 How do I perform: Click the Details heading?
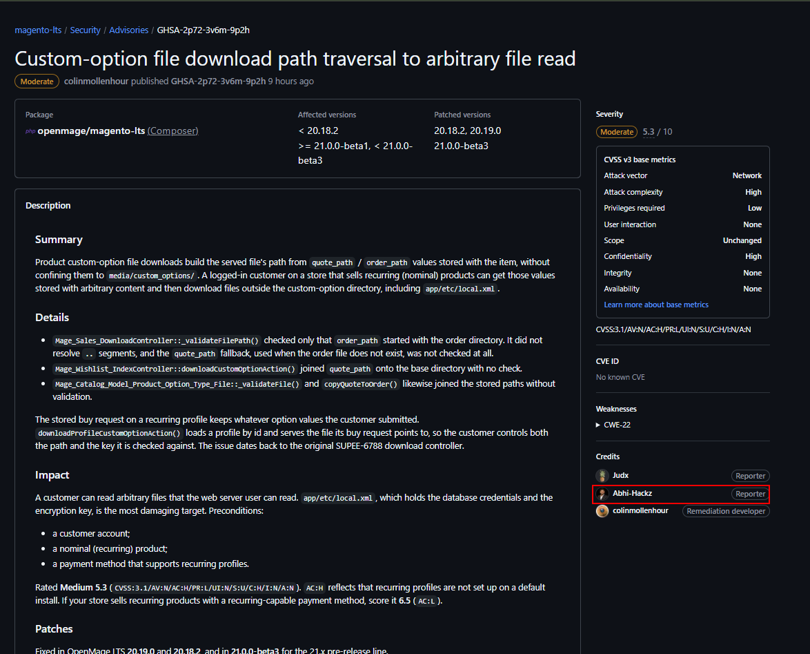pos(52,318)
